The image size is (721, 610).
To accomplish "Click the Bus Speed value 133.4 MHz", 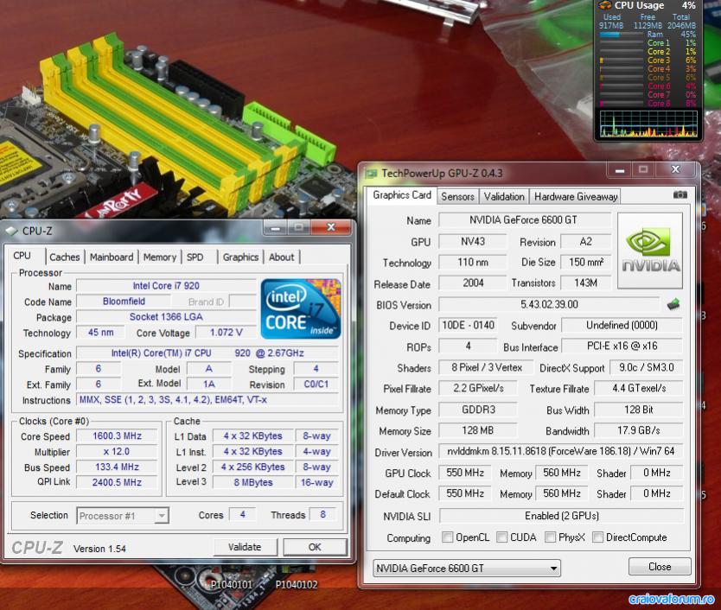I will click(117, 467).
